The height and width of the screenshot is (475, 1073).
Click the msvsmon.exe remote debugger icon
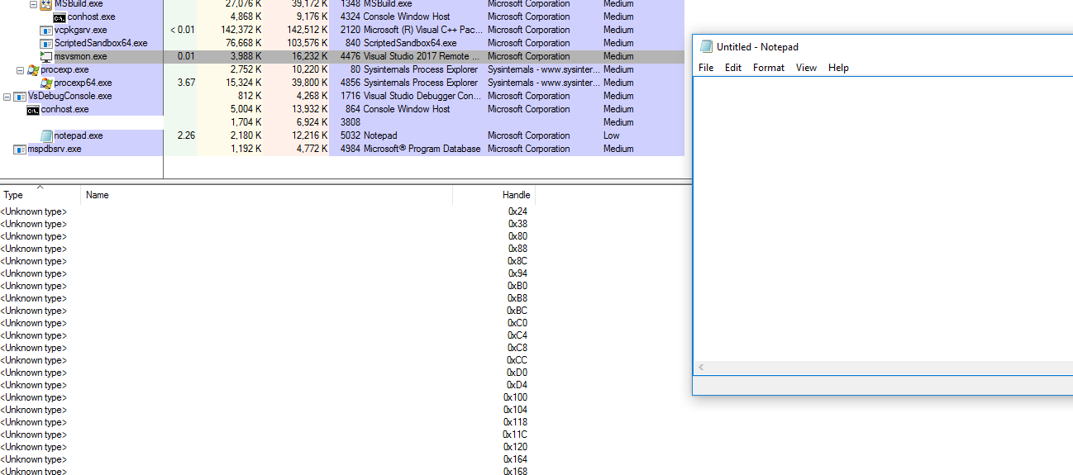click(46, 56)
